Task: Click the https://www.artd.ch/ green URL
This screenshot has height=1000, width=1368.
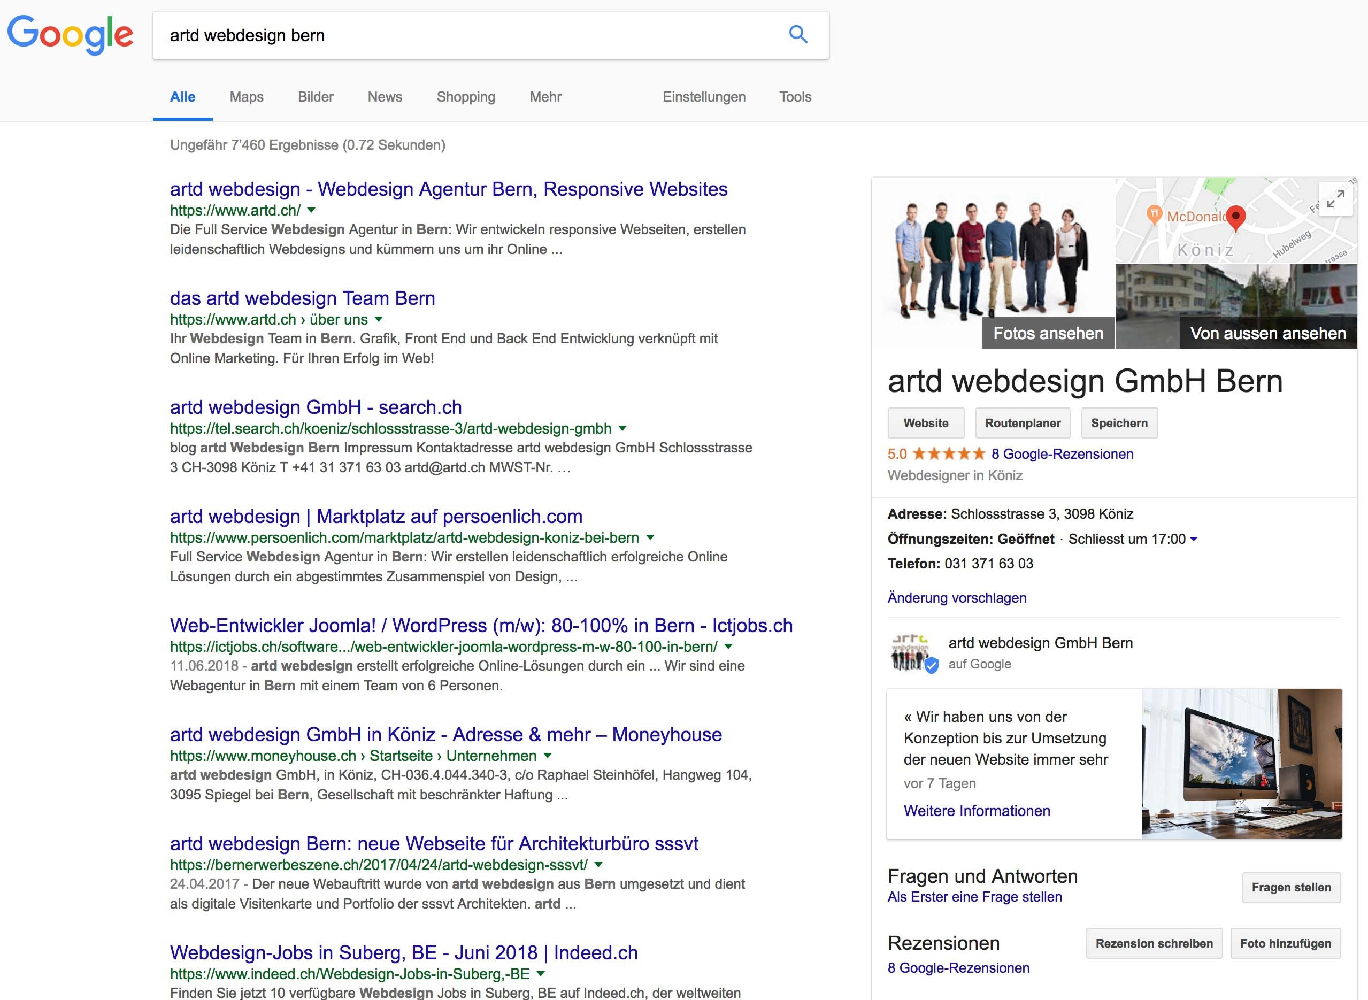Action: click(x=235, y=210)
